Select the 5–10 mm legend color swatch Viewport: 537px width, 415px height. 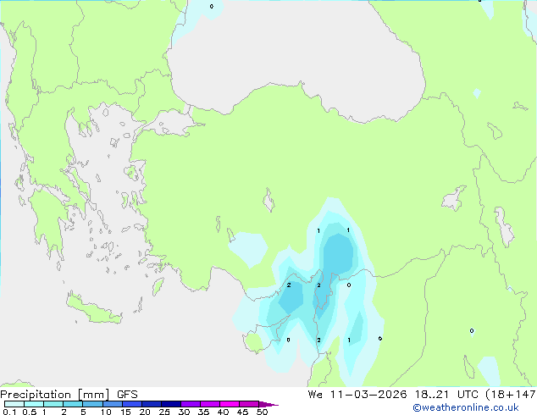(92, 404)
